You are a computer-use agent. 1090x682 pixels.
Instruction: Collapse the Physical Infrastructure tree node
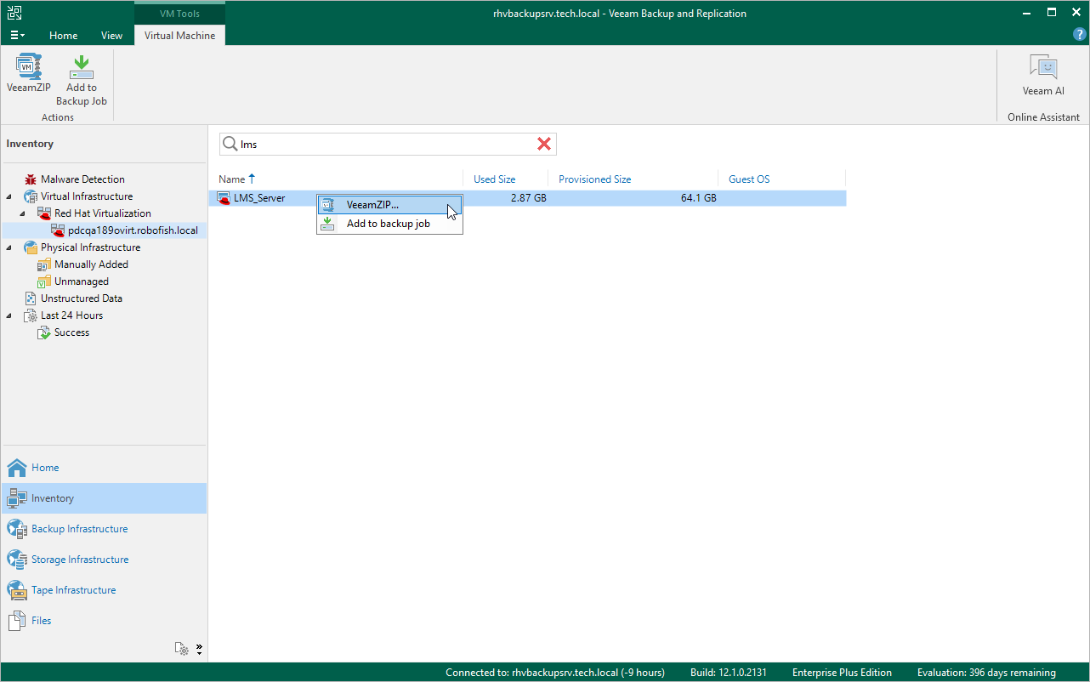pyautogui.click(x=10, y=247)
